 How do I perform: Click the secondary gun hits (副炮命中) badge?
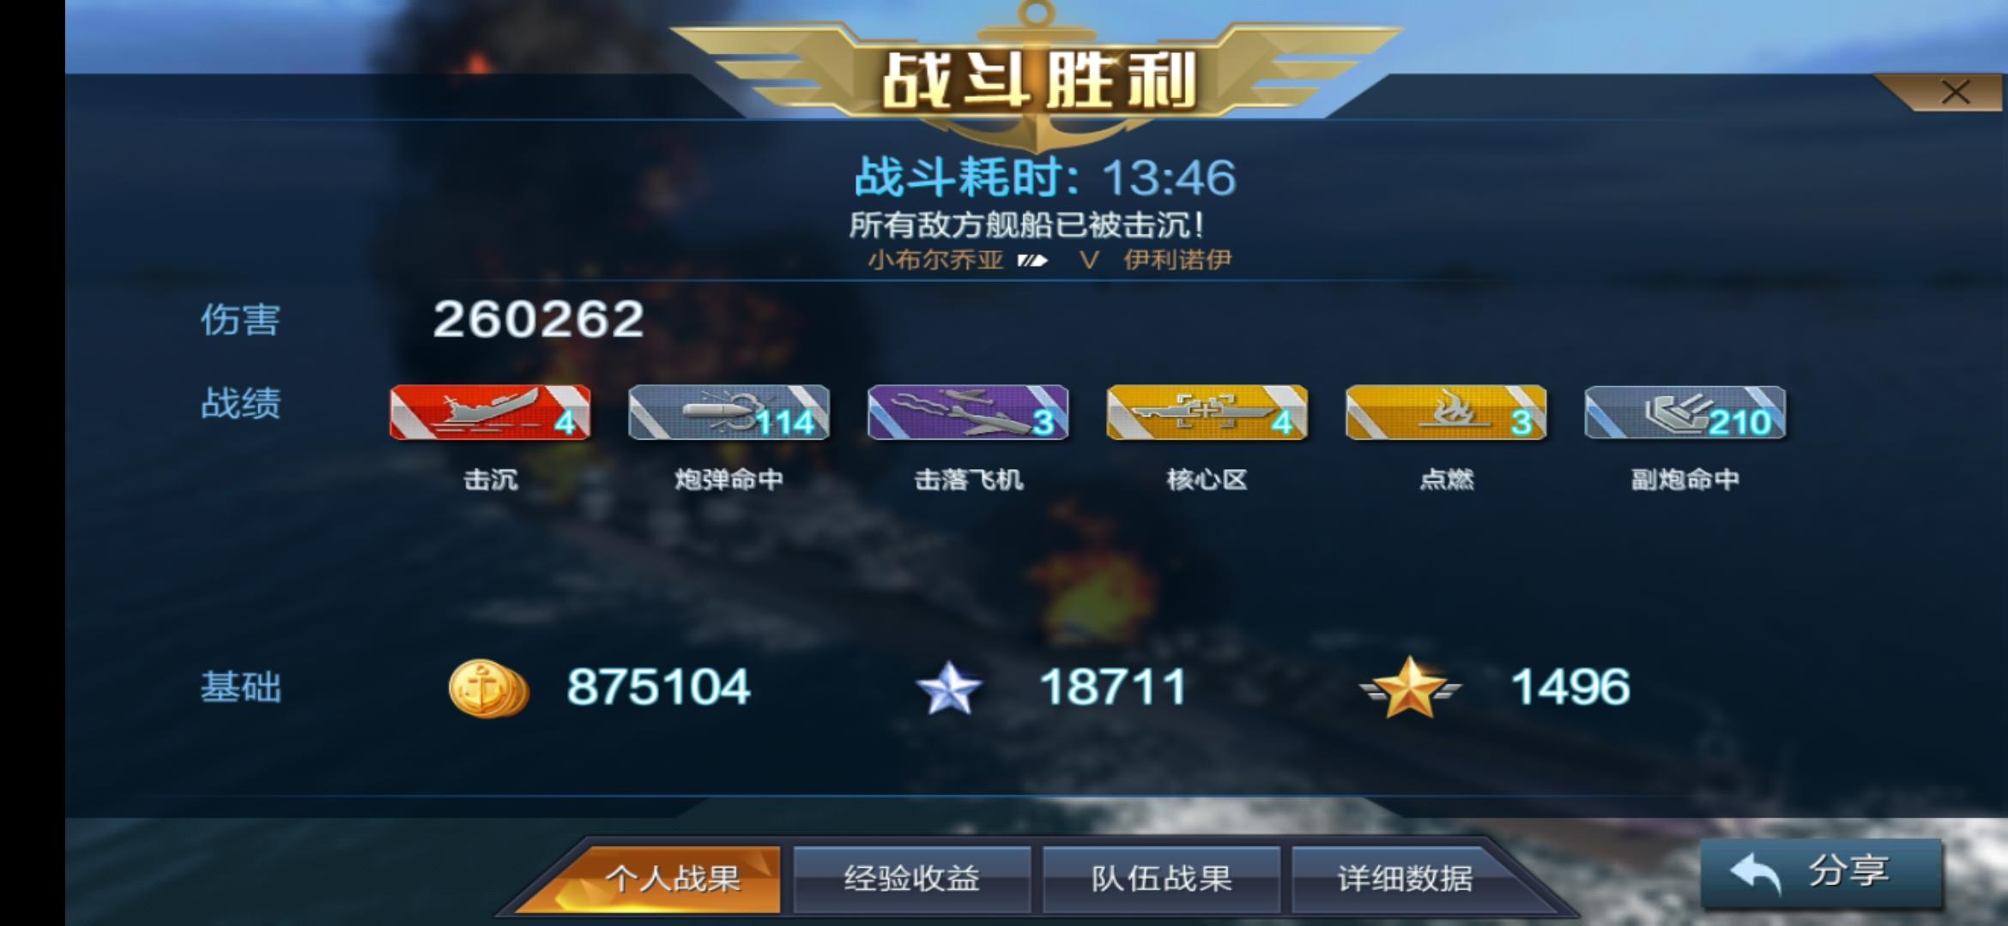coord(1685,412)
